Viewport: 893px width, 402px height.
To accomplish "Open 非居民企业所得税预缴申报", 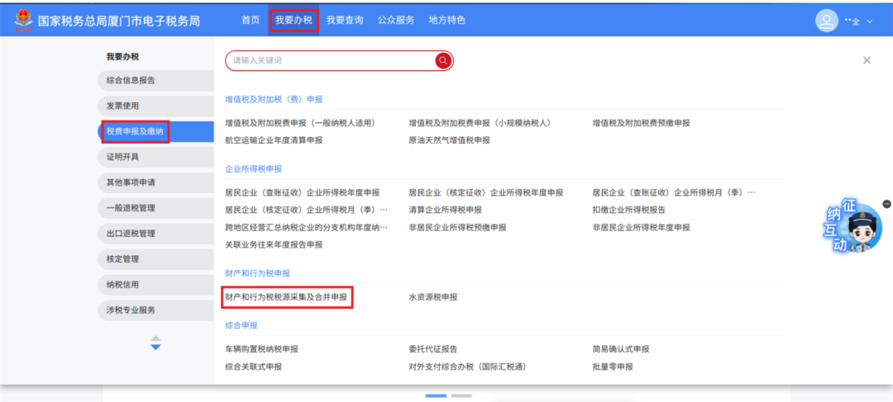I will (457, 228).
